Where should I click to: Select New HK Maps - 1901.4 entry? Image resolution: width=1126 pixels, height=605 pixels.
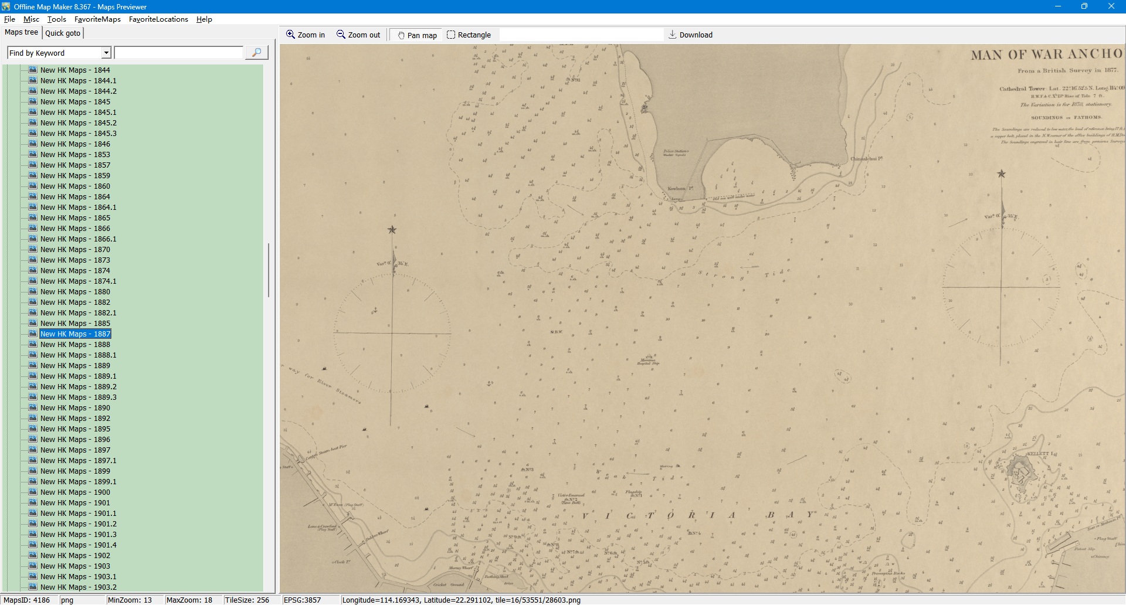click(78, 545)
